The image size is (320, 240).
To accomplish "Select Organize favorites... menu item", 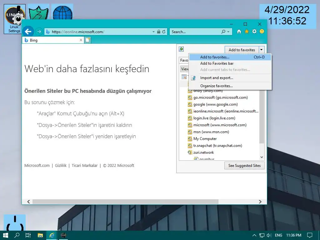I will [230, 86].
